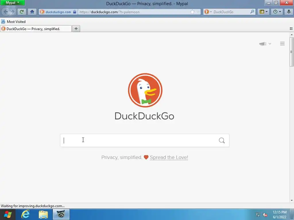Open the network status tray icon
Viewport: 294px width, 220px height.
258,215
